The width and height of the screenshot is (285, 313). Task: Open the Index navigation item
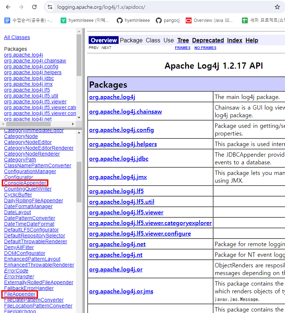235,40
